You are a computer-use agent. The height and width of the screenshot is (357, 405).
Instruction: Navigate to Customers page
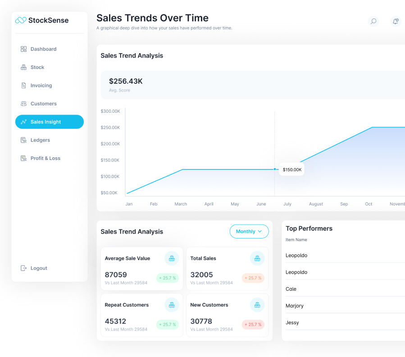pos(50,104)
